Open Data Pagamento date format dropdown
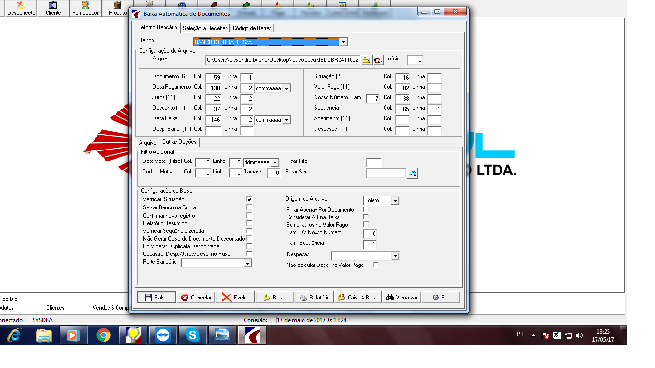Screen dimensions: 655x368 click(x=286, y=88)
